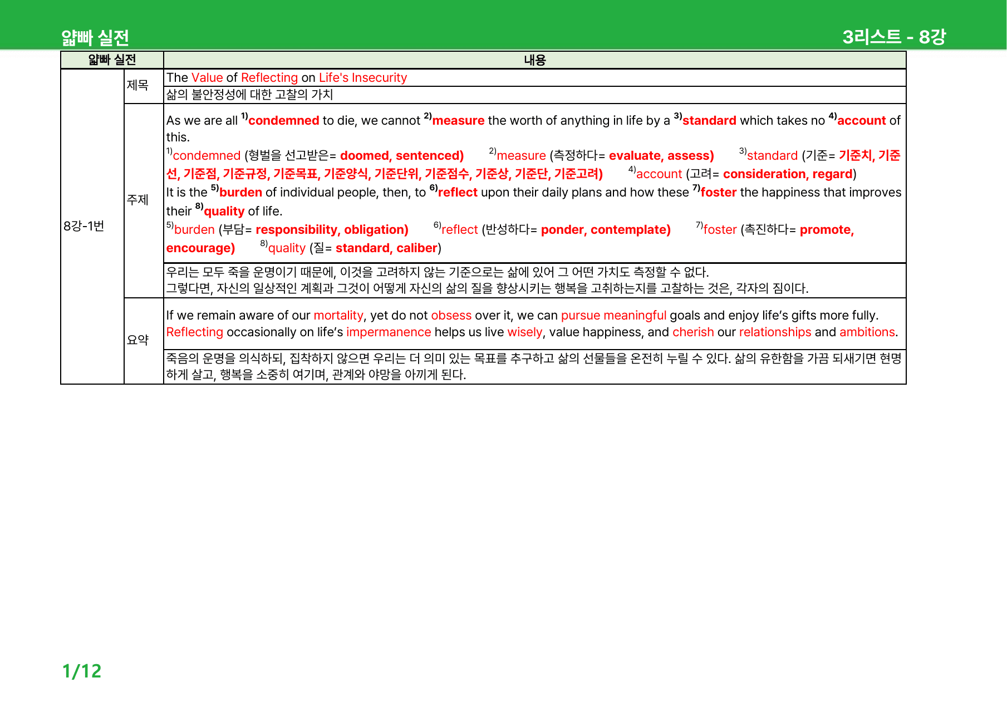The image size is (1007, 712).
Task: Select the '내용' table column header
Action: tap(534, 60)
